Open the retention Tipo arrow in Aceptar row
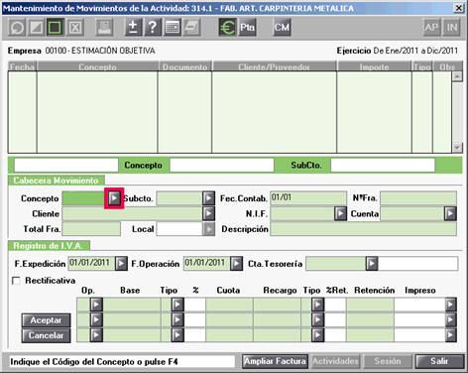The height and width of the screenshot is (373, 468). tap(317, 319)
